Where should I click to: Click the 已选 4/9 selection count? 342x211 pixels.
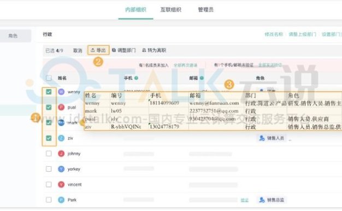tap(54, 51)
